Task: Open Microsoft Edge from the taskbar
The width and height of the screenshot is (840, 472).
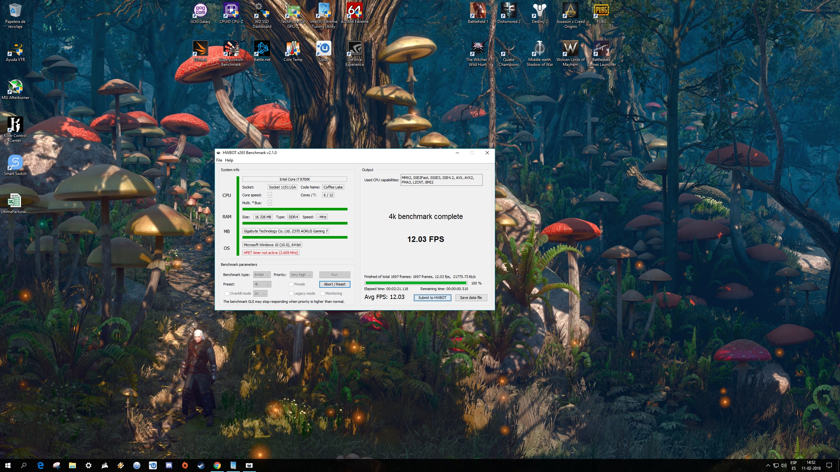Action: coord(40,465)
